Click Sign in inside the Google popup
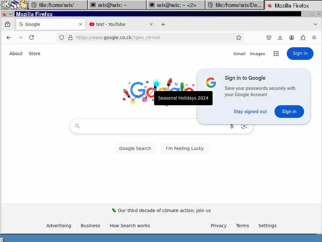322x242 pixels. pyautogui.click(x=289, y=112)
